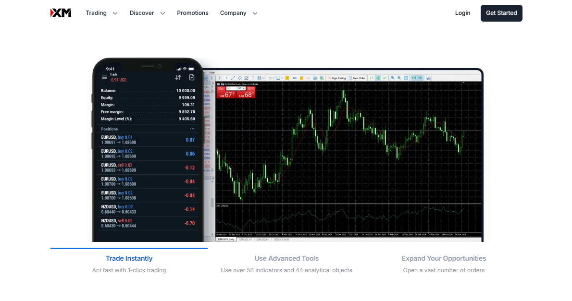Screen dimensions: 572x301
Task: Open MetaEditor using the IDE icon
Action: [295, 77]
